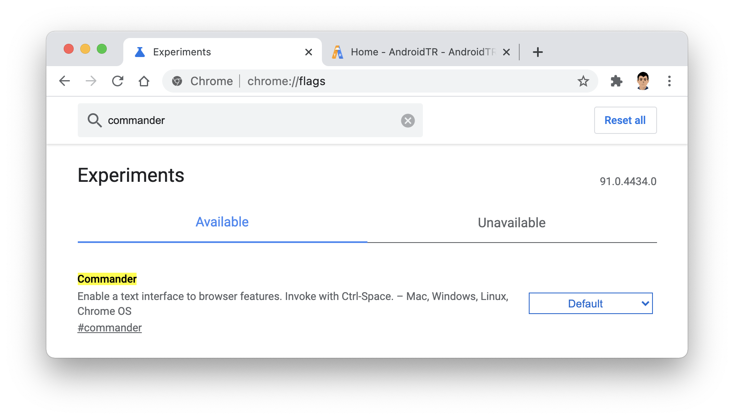Click the Reset all button

click(x=625, y=120)
